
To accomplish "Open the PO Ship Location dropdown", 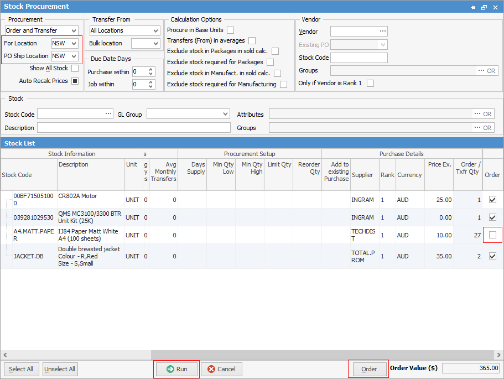I will 74,56.
